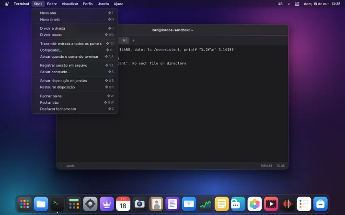
Task: Open the colorful Photos flower icon
Action: tap(254, 204)
